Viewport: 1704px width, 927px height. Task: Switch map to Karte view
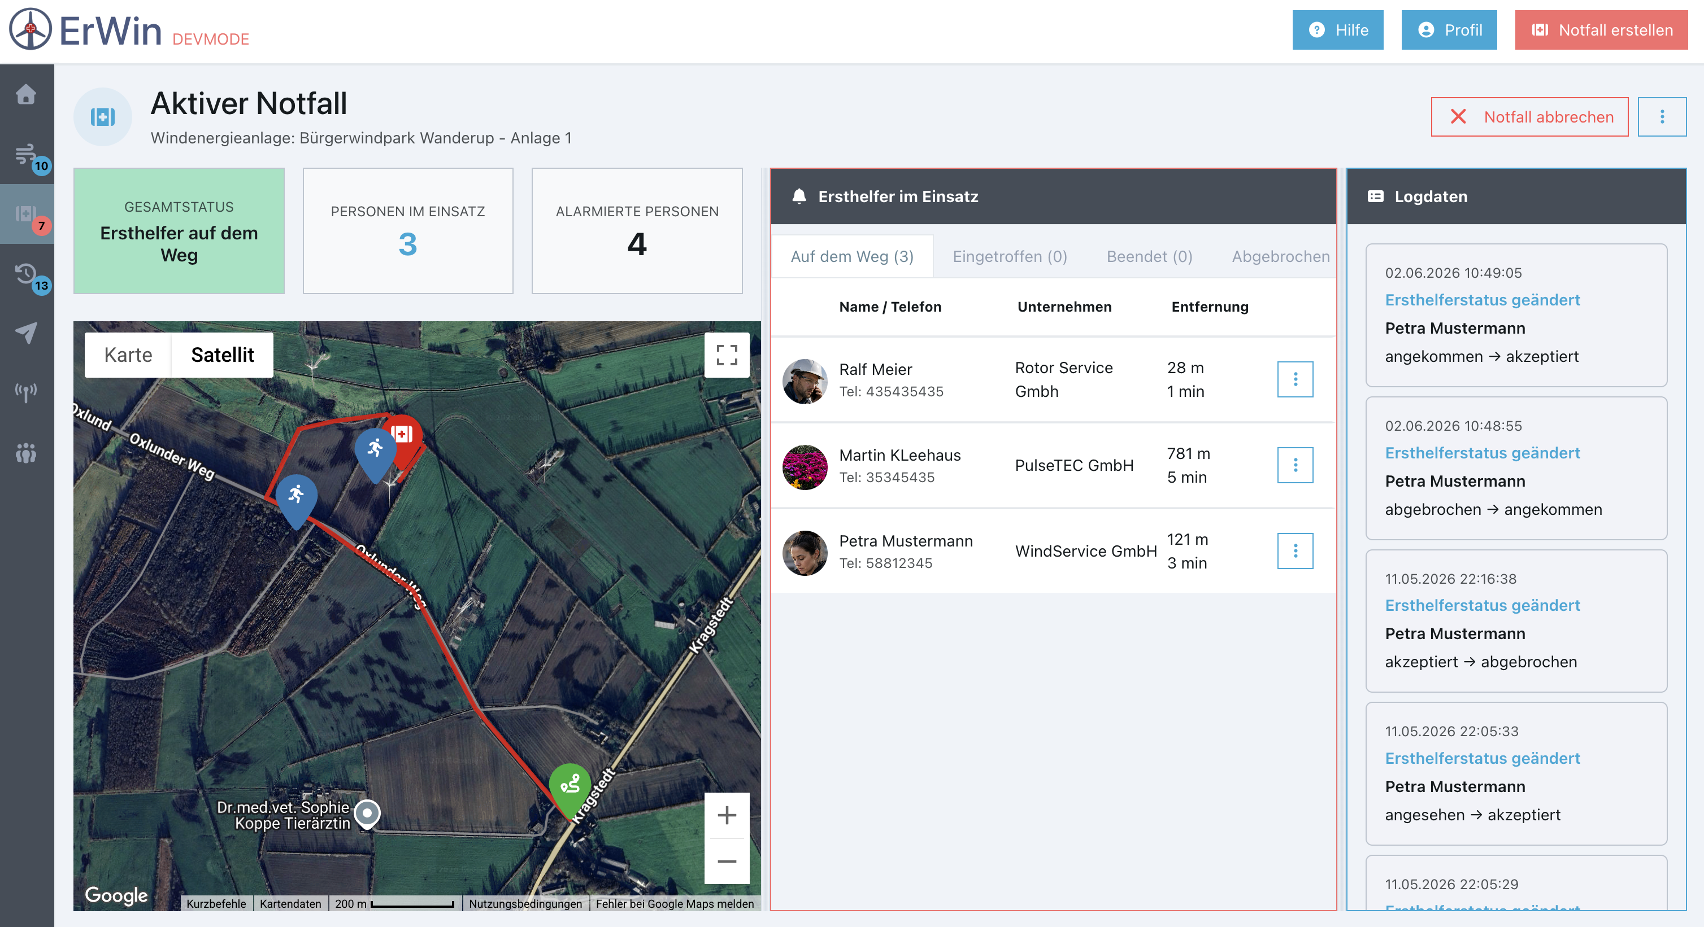128,355
